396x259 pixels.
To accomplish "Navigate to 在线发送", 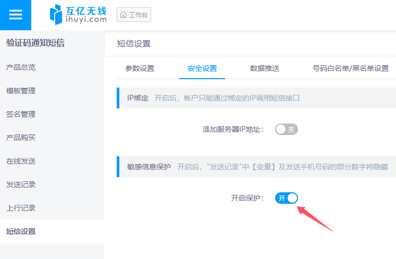I will pos(21,161).
